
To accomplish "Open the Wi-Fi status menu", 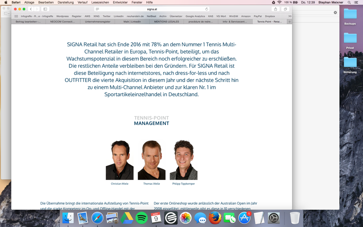I will click(279, 2).
